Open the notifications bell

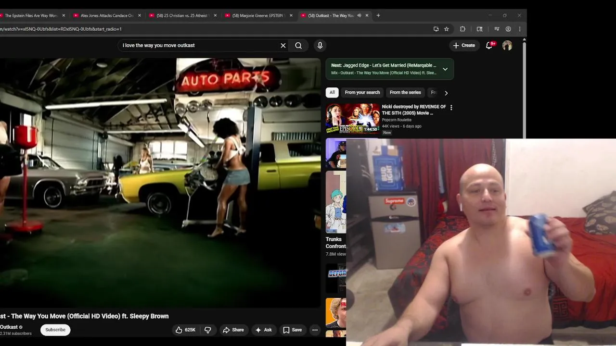[489, 45]
